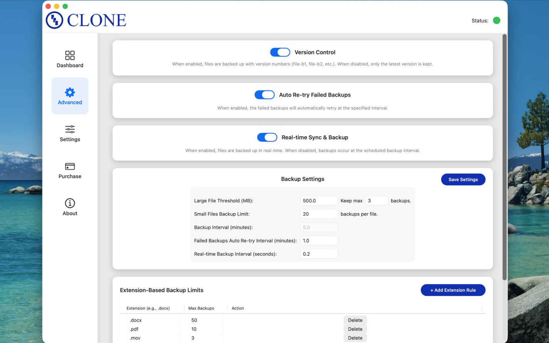This screenshot has width=549, height=343.
Task: Open the Purchase card icon
Action: pos(70,166)
